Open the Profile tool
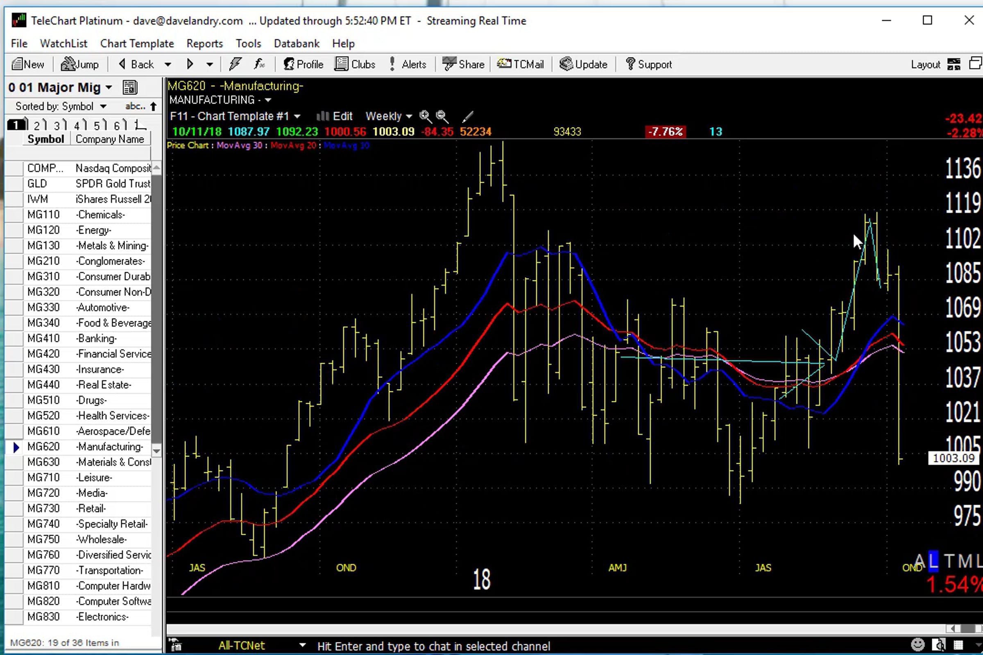The image size is (983, 655). [x=304, y=64]
